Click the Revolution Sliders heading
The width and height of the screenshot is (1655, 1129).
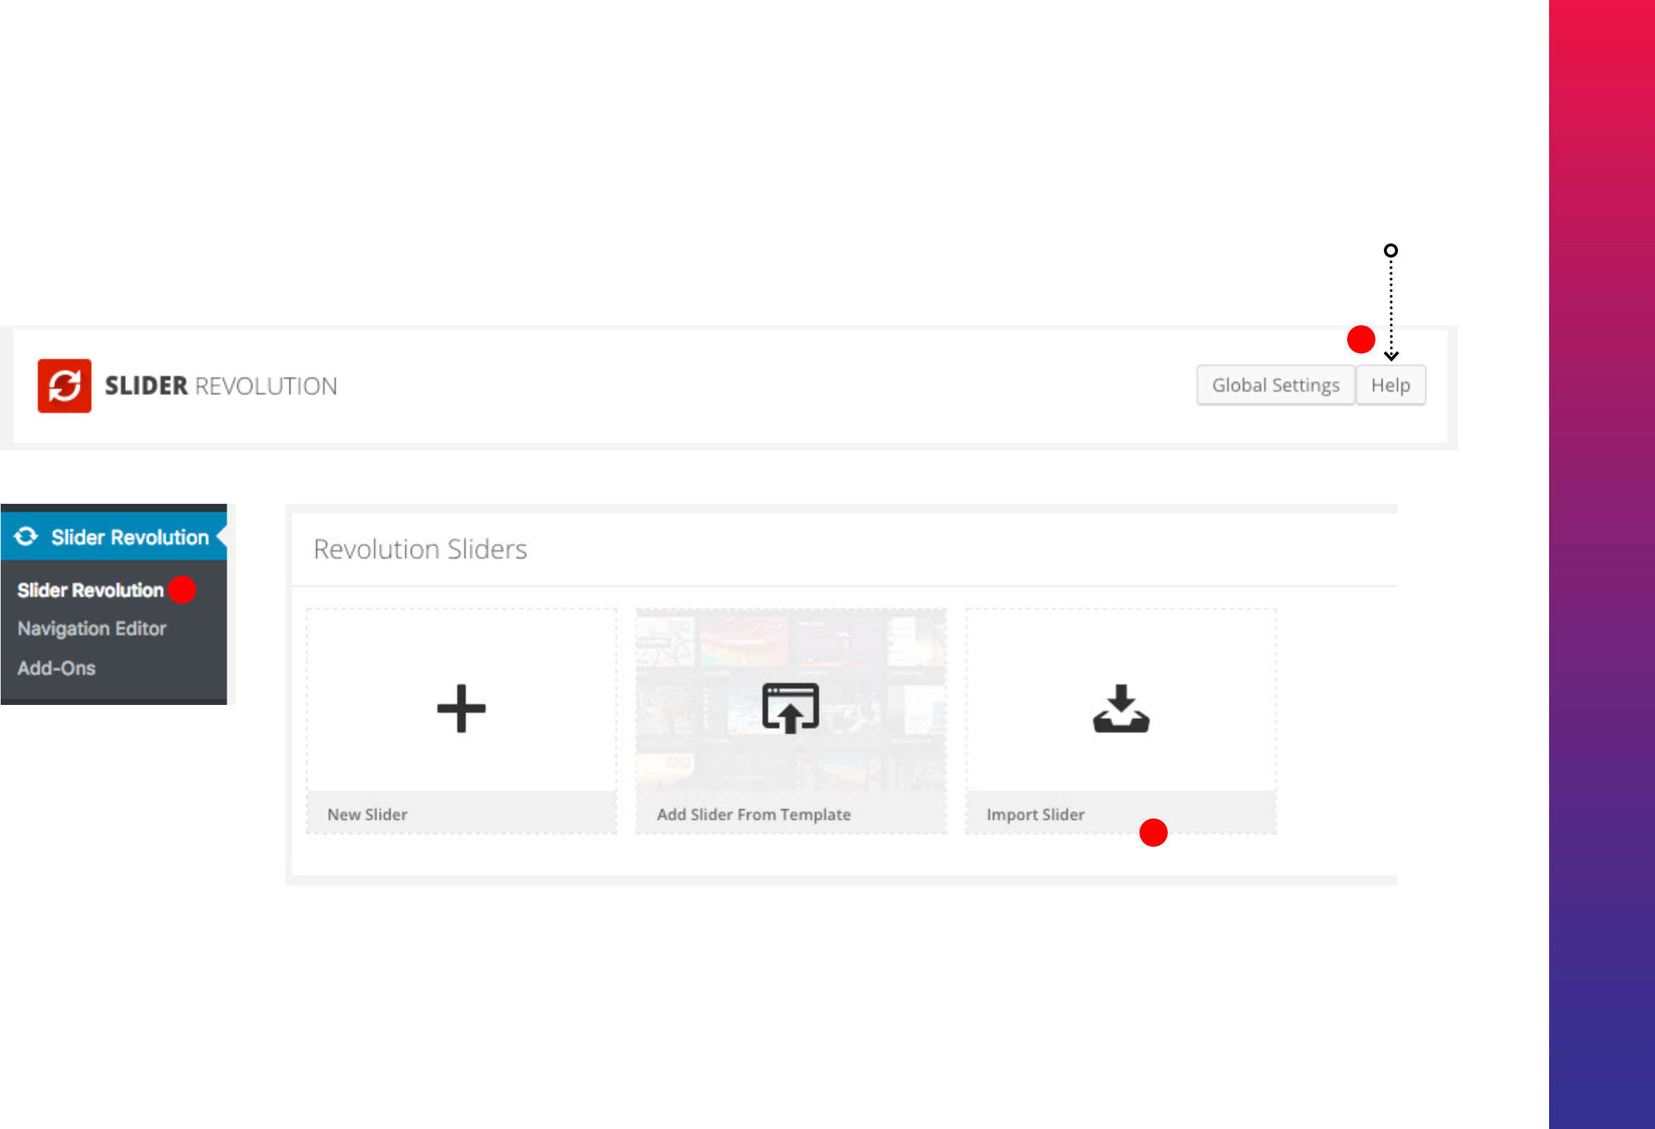click(x=420, y=550)
